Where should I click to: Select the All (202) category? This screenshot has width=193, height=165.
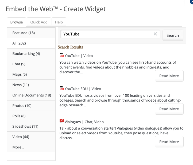(x=31, y=43)
